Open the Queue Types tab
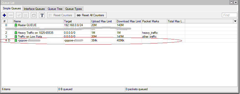240x94 pixels. 74,9
